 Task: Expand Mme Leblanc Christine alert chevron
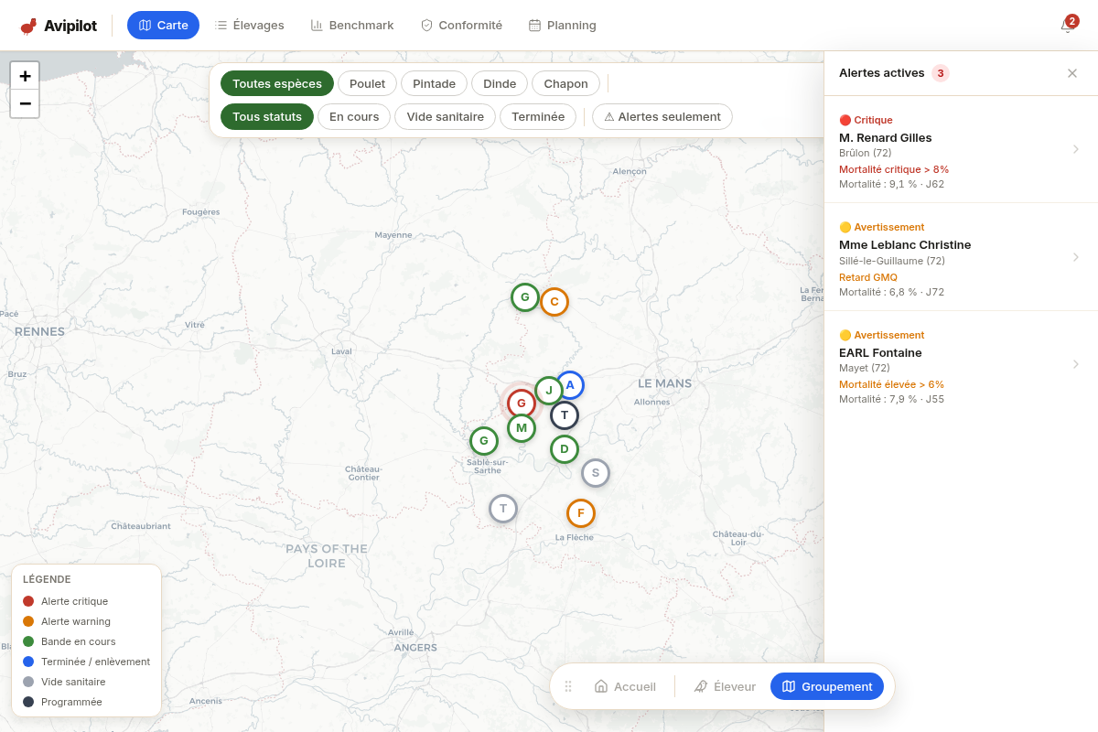pyautogui.click(x=1076, y=257)
